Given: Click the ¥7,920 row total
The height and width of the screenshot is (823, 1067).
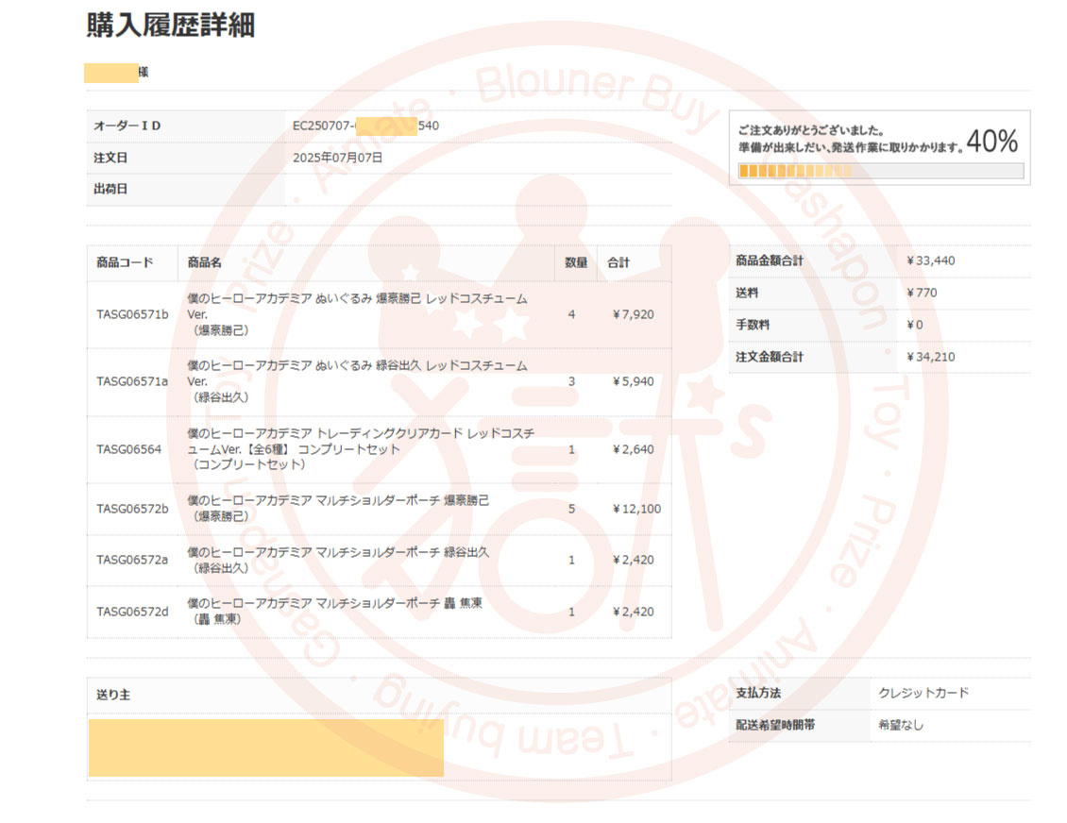Looking at the screenshot, I should coord(633,314).
